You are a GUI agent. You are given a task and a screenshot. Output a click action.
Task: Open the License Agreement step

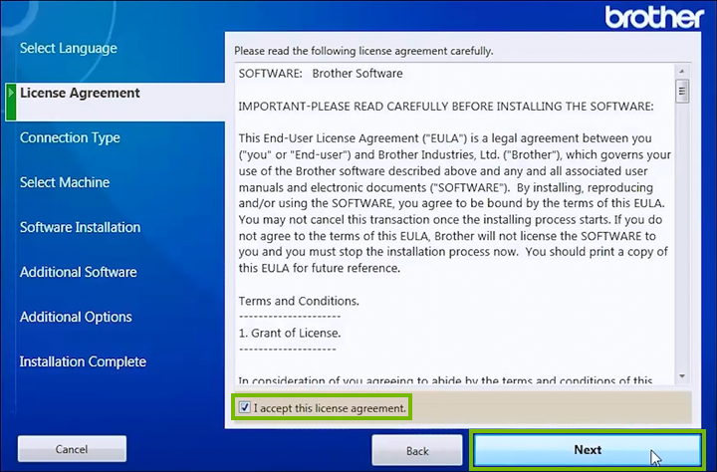80,93
